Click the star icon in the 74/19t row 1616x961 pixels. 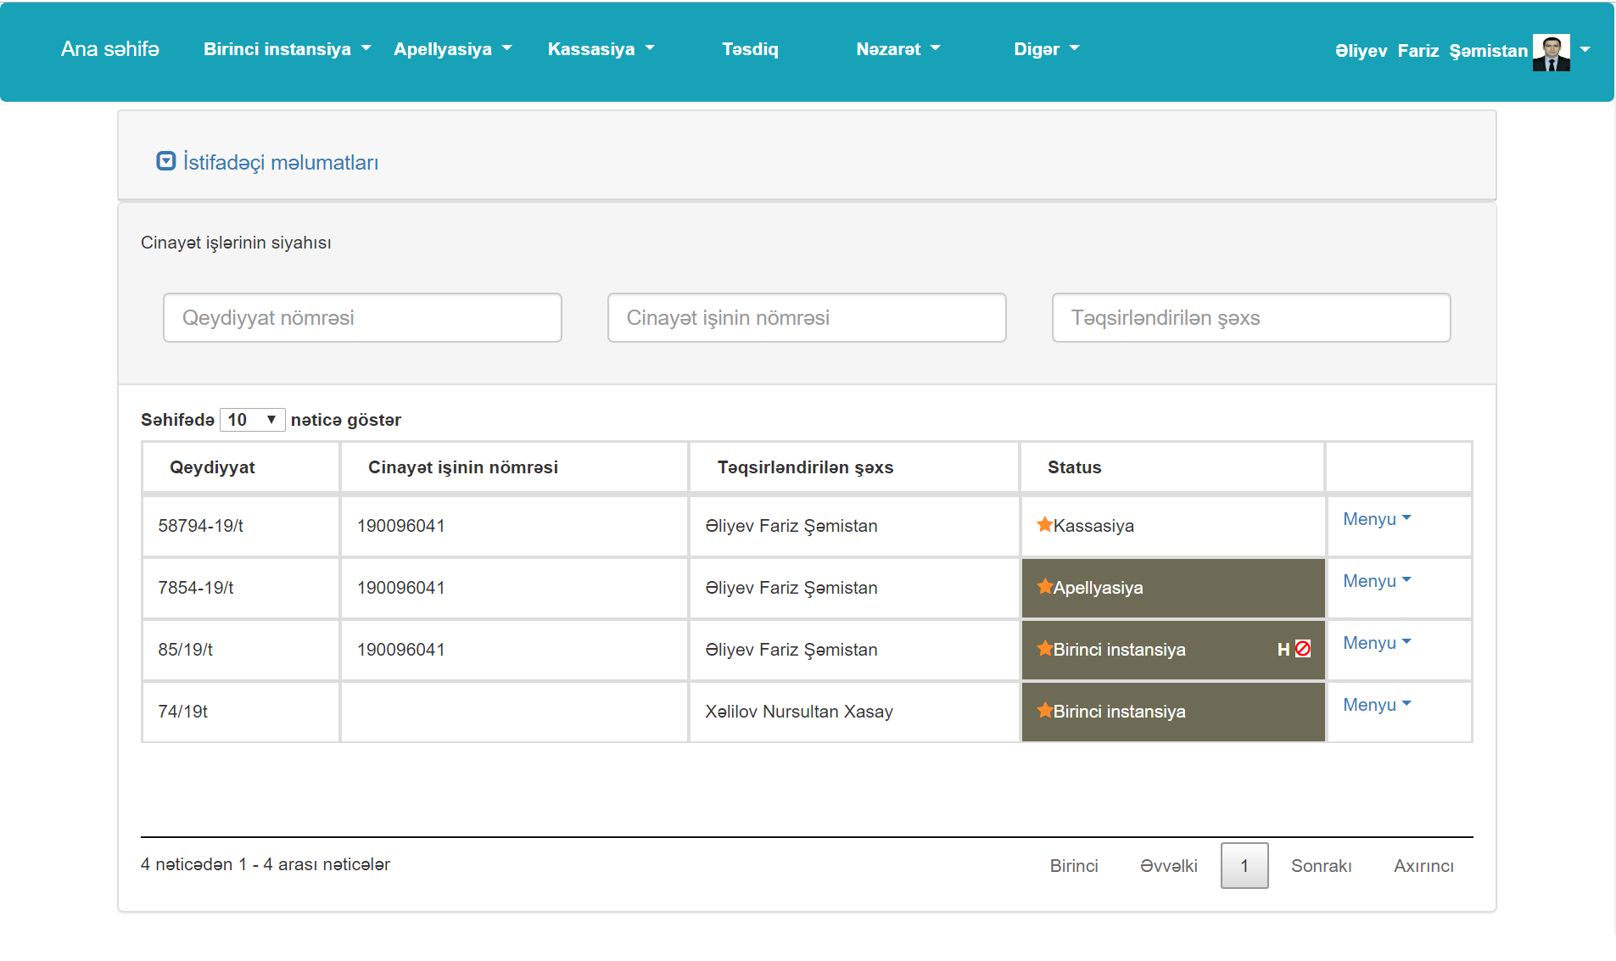click(1044, 711)
